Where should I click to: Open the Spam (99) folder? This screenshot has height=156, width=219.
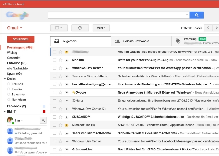pyautogui.click(x=14, y=74)
